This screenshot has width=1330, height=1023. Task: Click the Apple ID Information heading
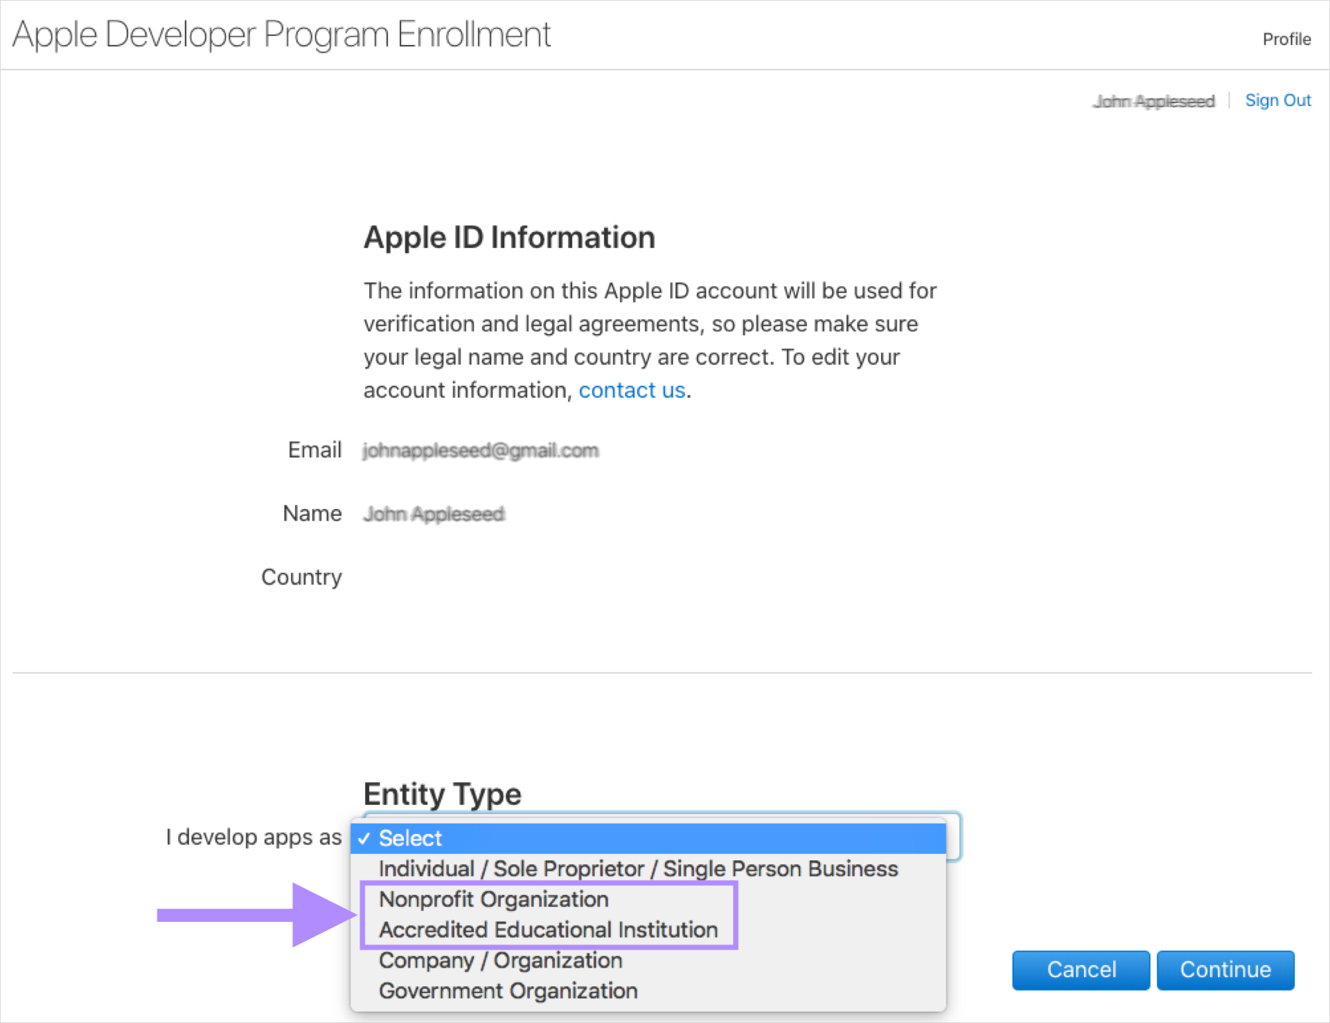[x=509, y=238]
